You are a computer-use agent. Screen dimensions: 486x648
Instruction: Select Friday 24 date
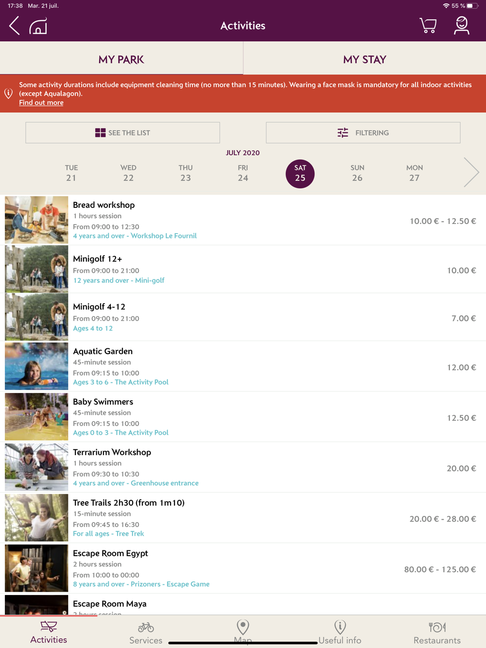(243, 173)
